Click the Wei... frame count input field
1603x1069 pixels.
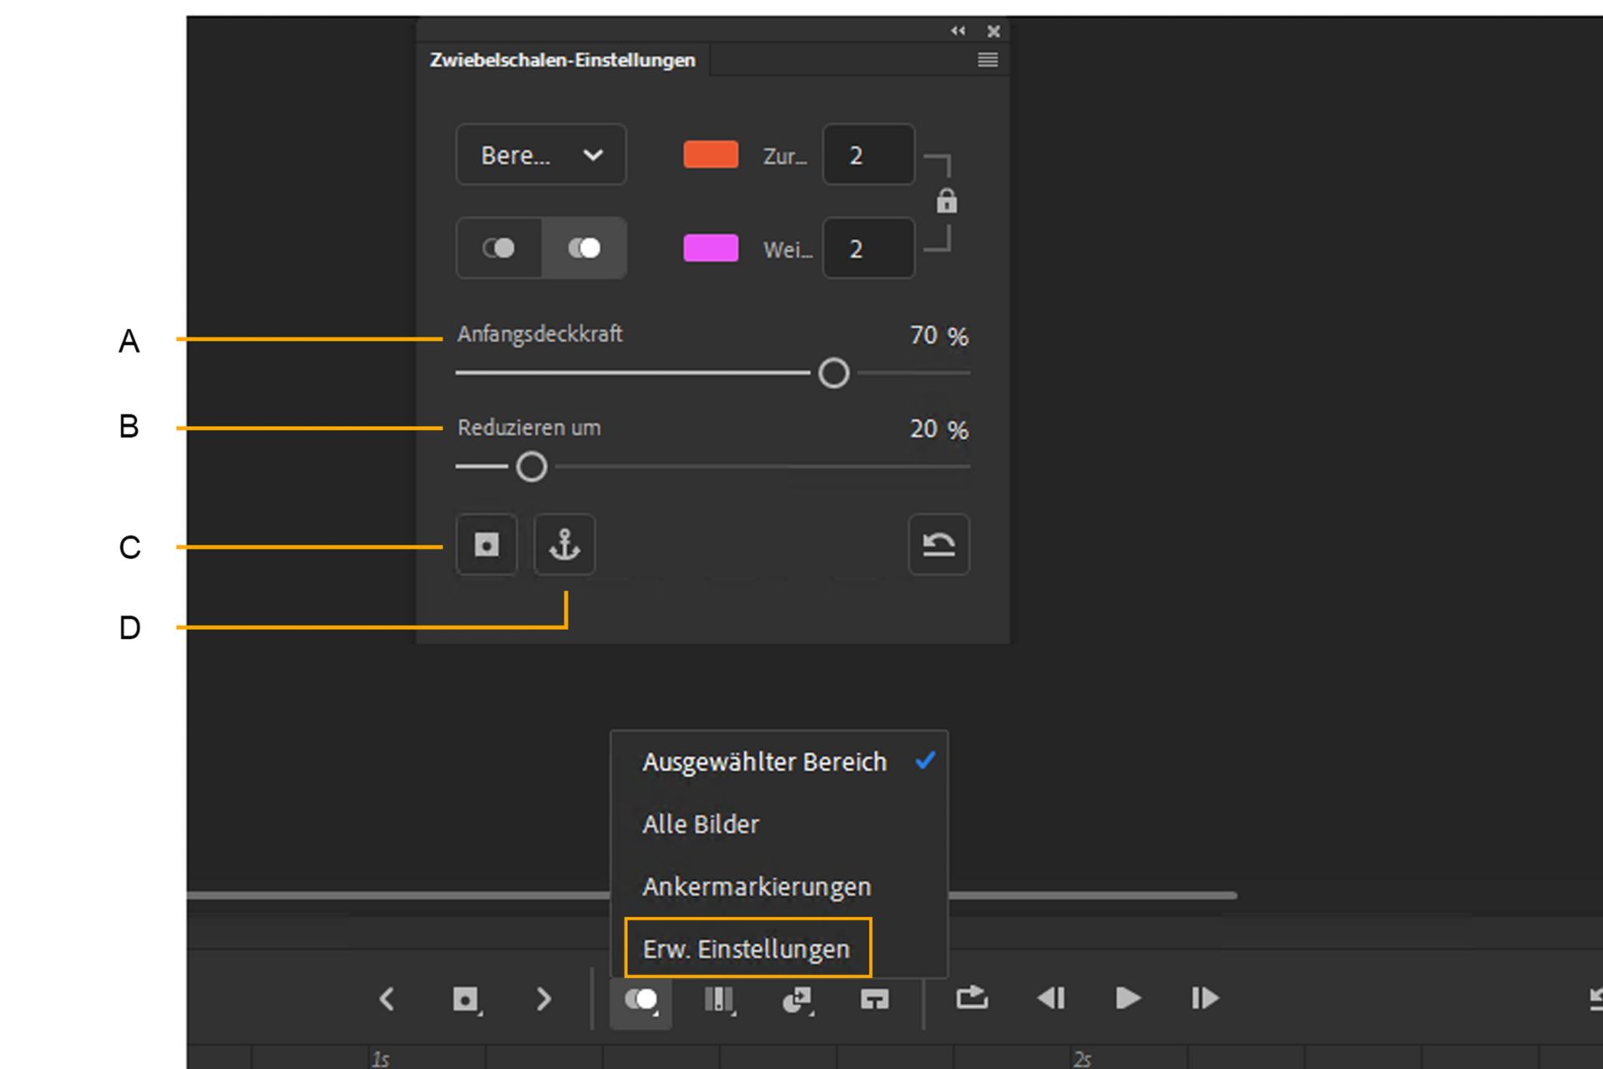[x=868, y=249]
